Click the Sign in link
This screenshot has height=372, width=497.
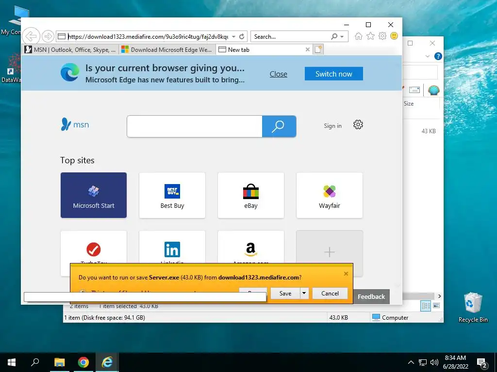[332, 126]
